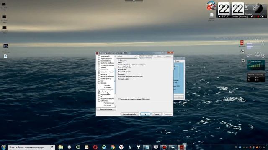Click the filter list scroll-up arrow

(x=115, y=56)
